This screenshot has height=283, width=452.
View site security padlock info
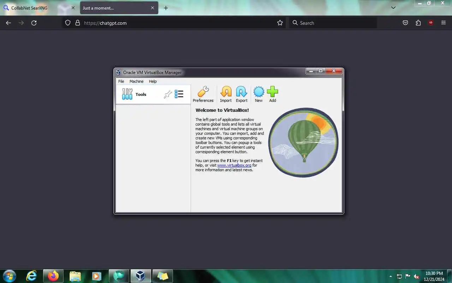click(x=78, y=23)
